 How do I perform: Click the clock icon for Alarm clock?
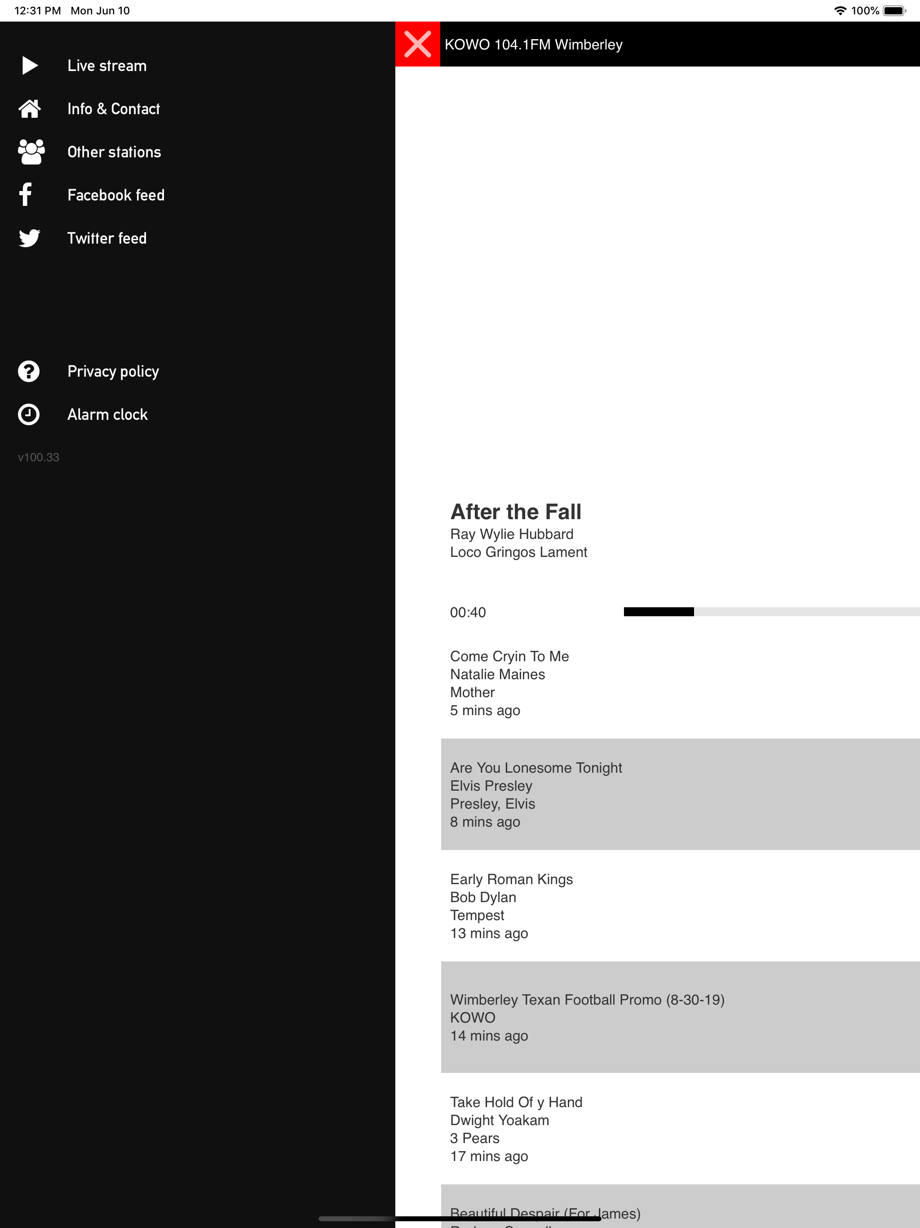tap(29, 415)
